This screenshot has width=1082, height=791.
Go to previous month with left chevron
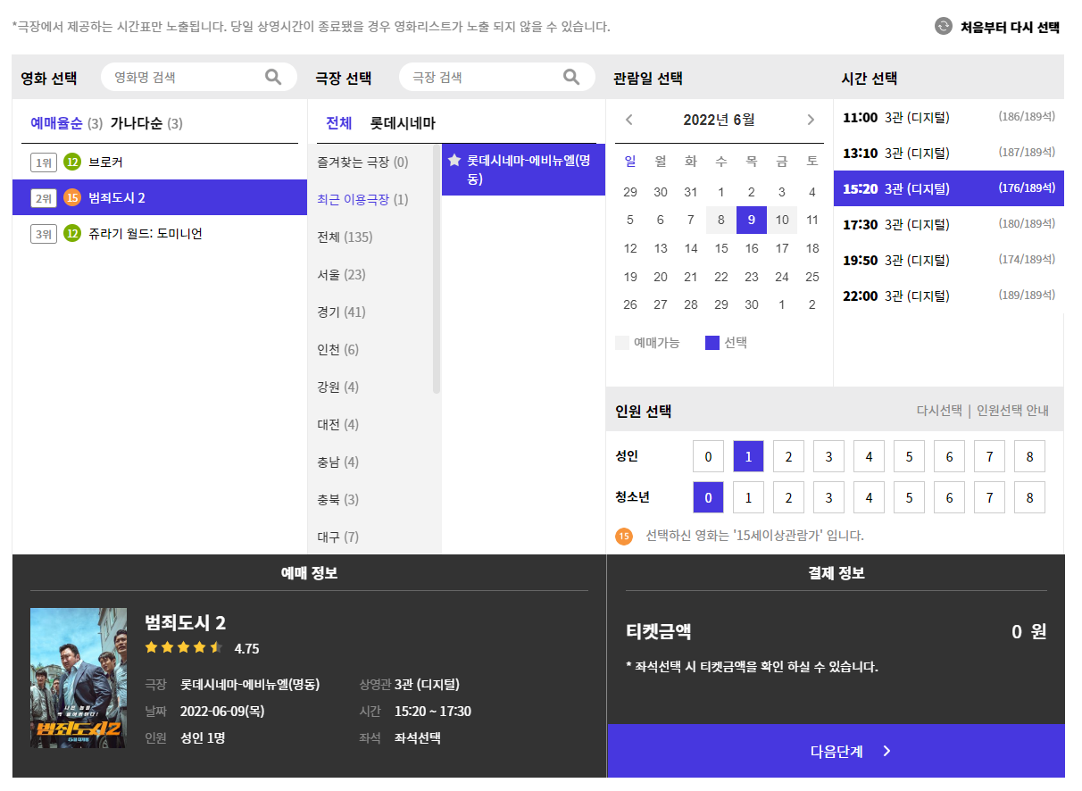629,120
